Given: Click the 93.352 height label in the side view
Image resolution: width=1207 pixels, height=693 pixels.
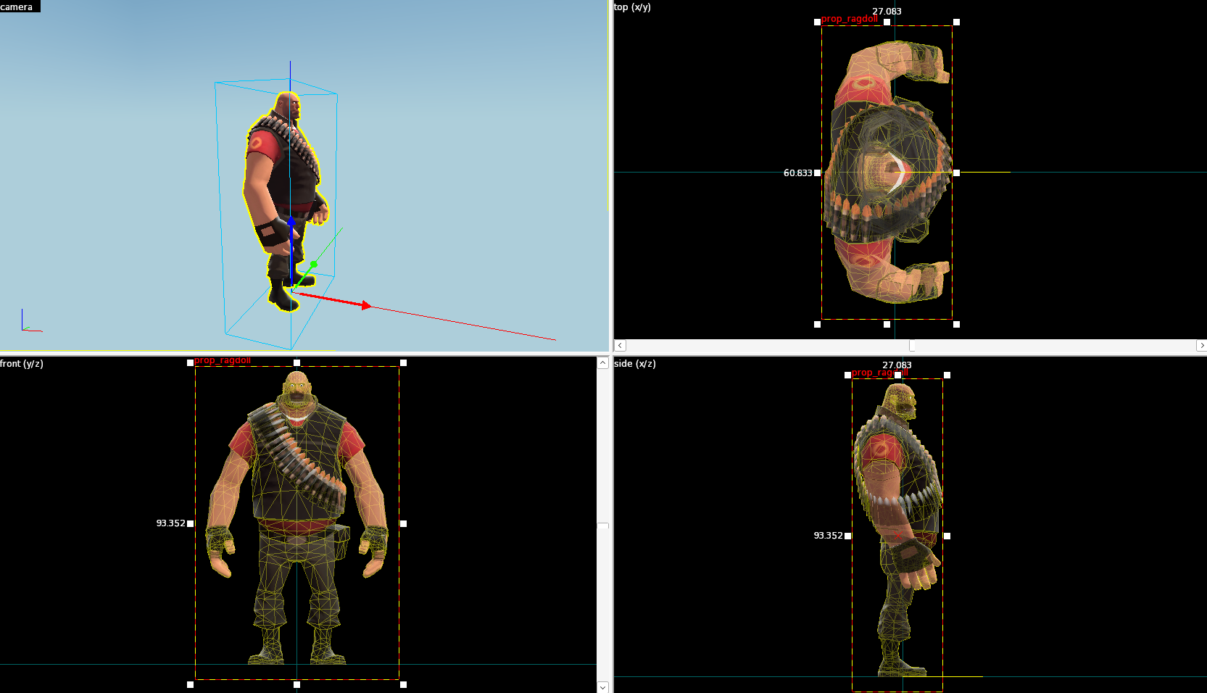Looking at the screenshot, I should (829, 536).
